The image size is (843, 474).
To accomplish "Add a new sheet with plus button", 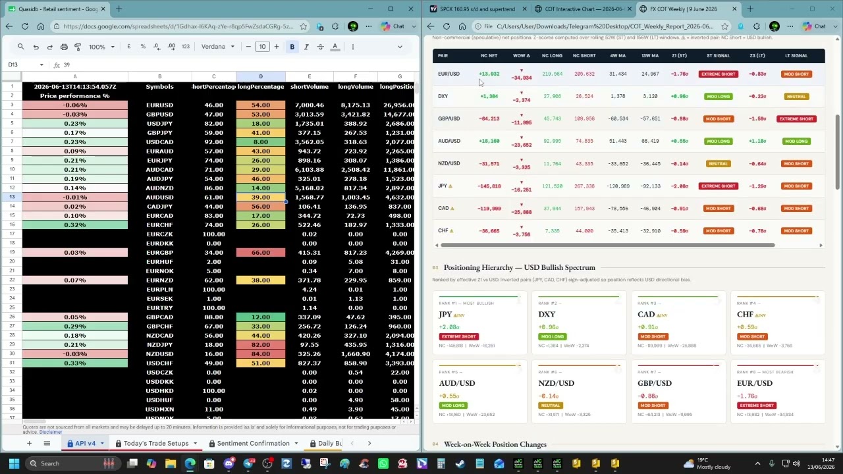I will click(x=29, y=443).
